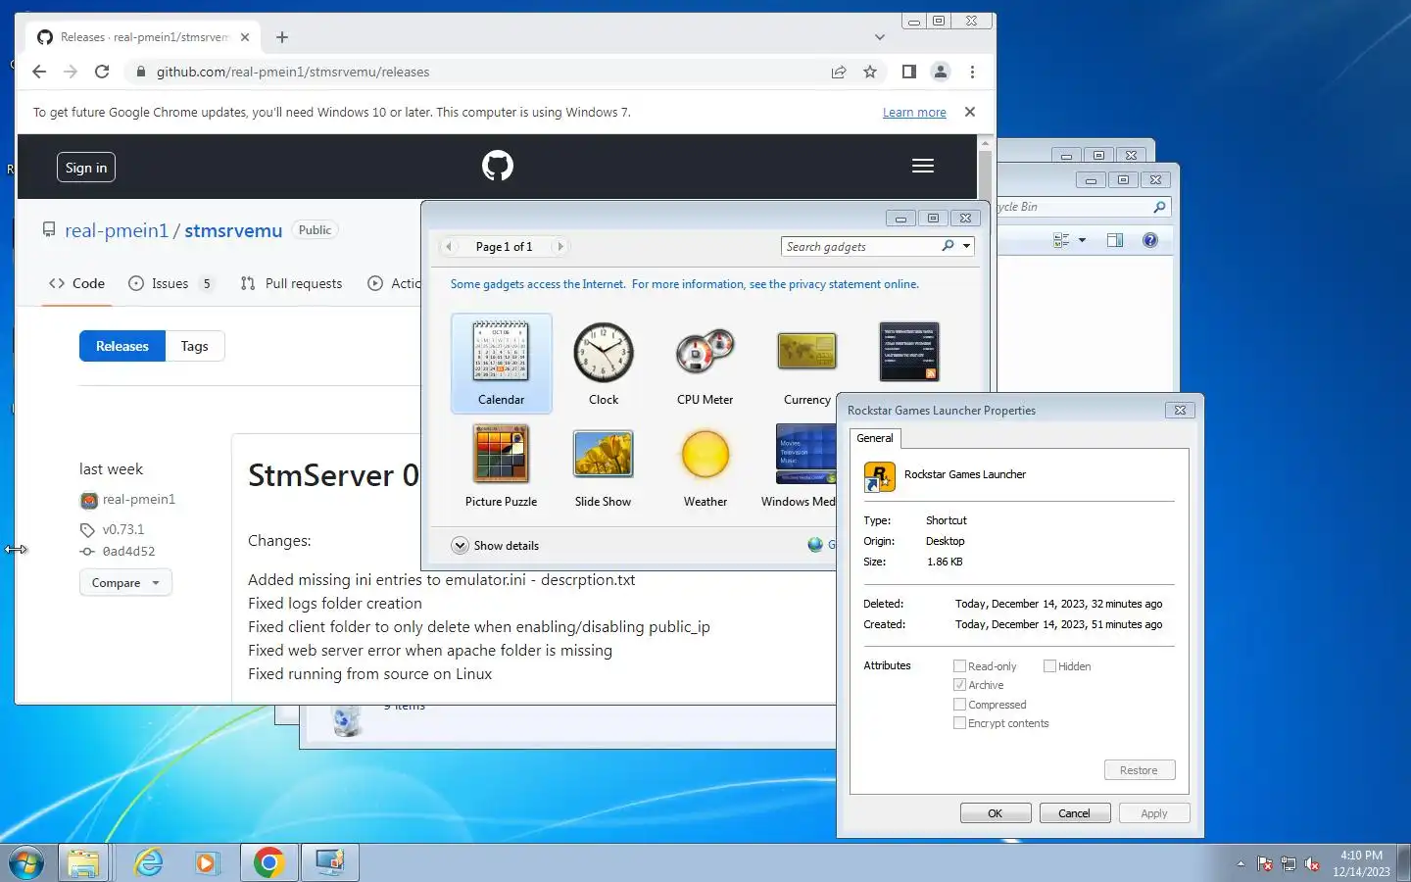Click Cancel in Properties dialog
This screenshot has width=1411, height=882.
(x=1074, y=813)
